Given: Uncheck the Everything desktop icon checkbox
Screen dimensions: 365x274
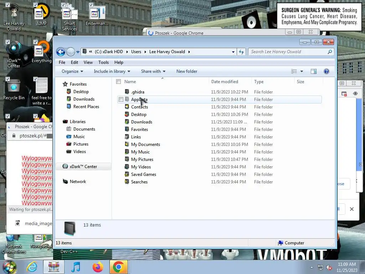Looking at the screenshot, I should [35, 42].
